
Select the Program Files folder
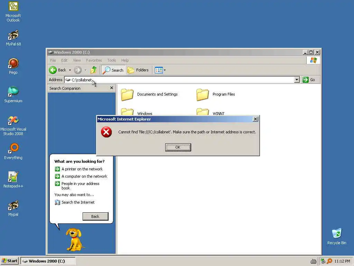click(215, 94)
